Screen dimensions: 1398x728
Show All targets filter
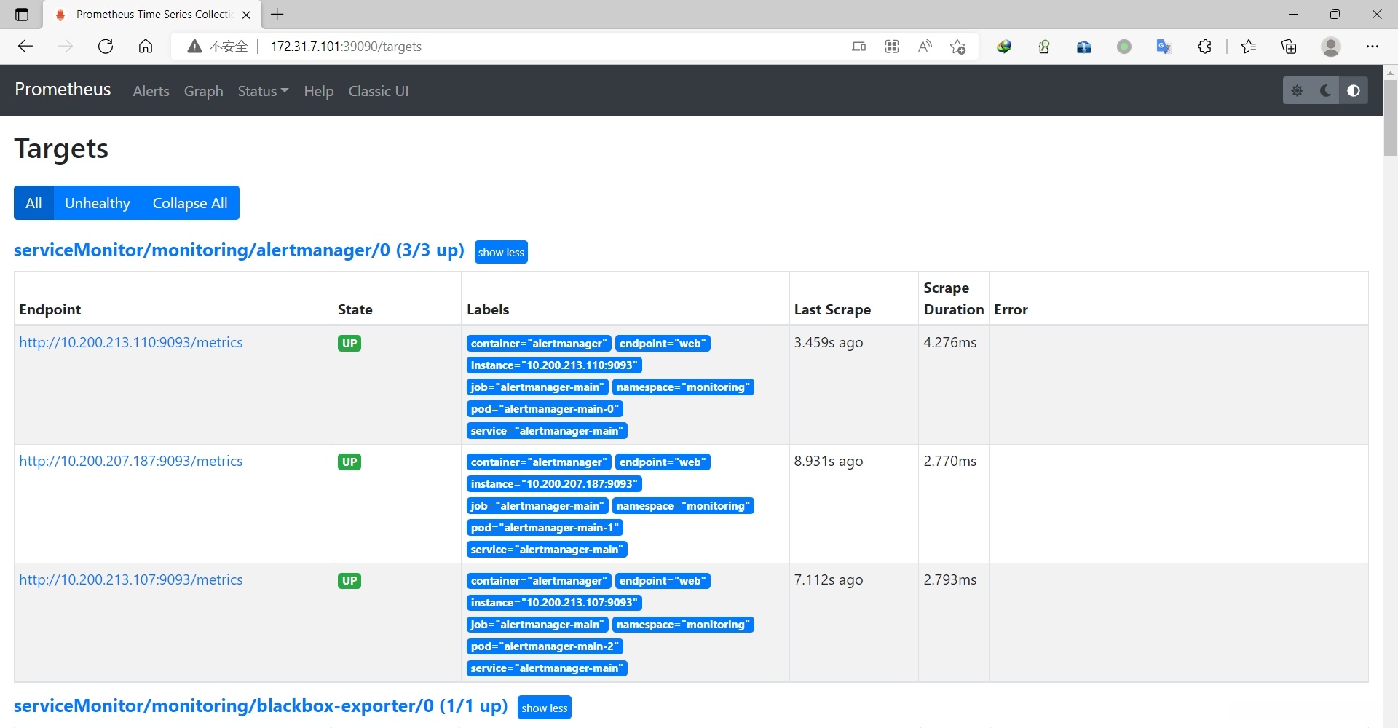[x=33, y=203]
